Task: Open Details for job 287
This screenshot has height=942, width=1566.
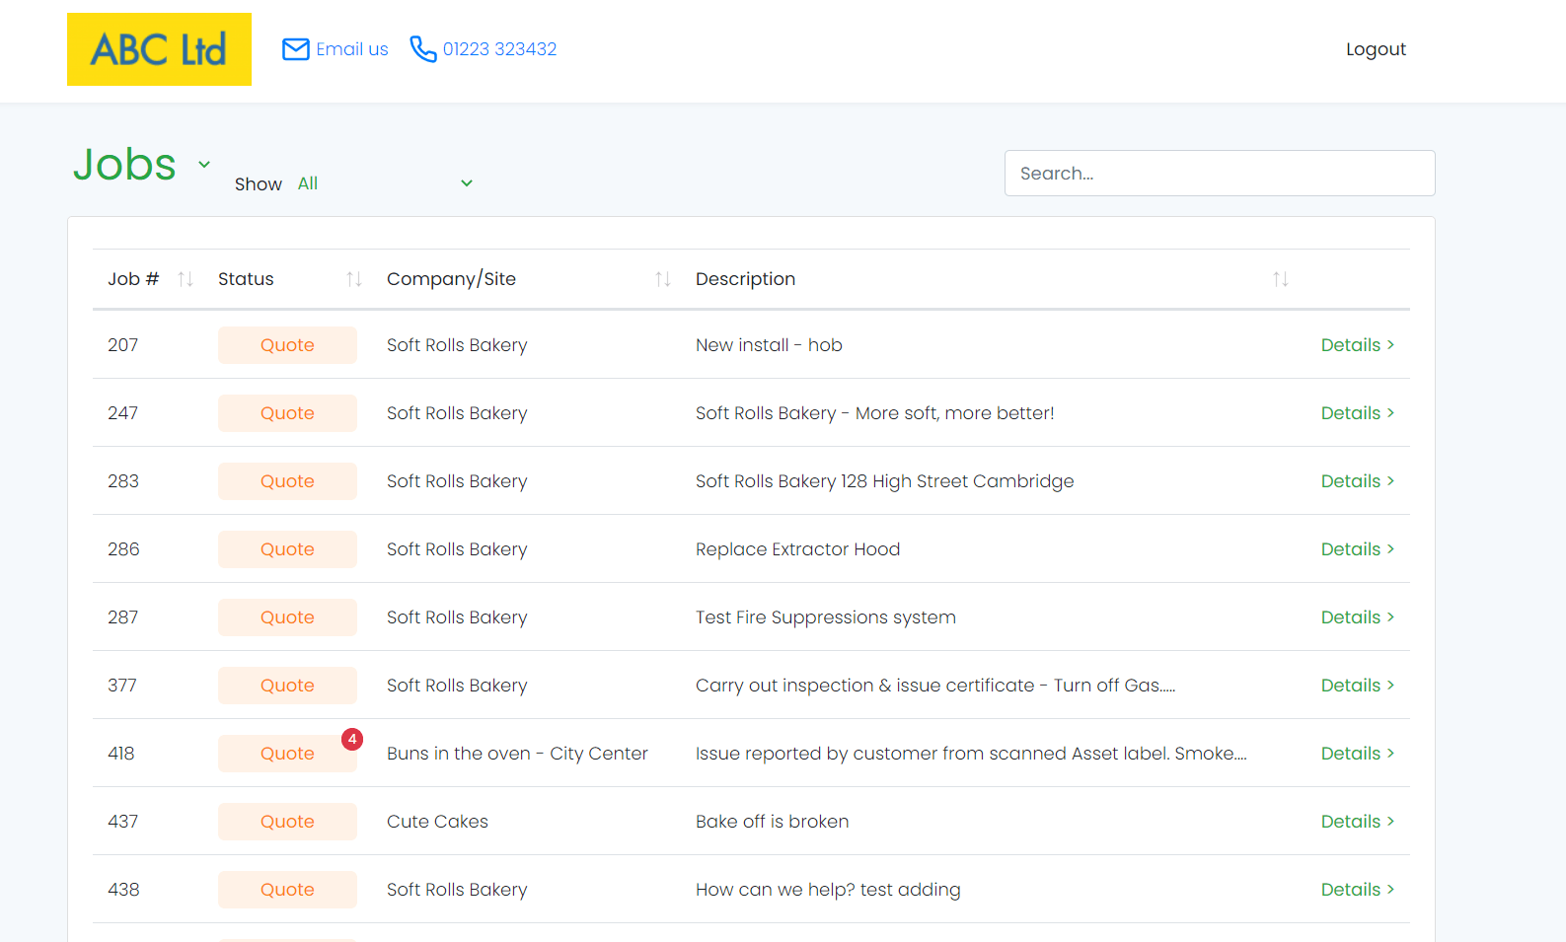Action: pos(1358,617)
